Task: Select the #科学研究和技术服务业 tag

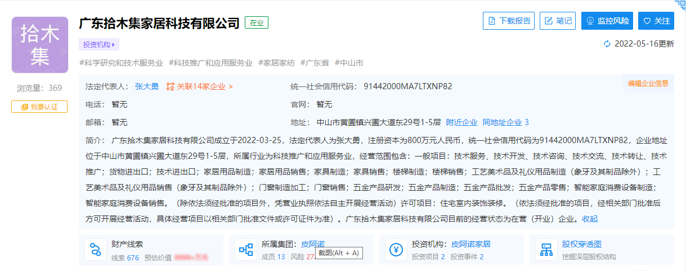Action: click(122, 63)
